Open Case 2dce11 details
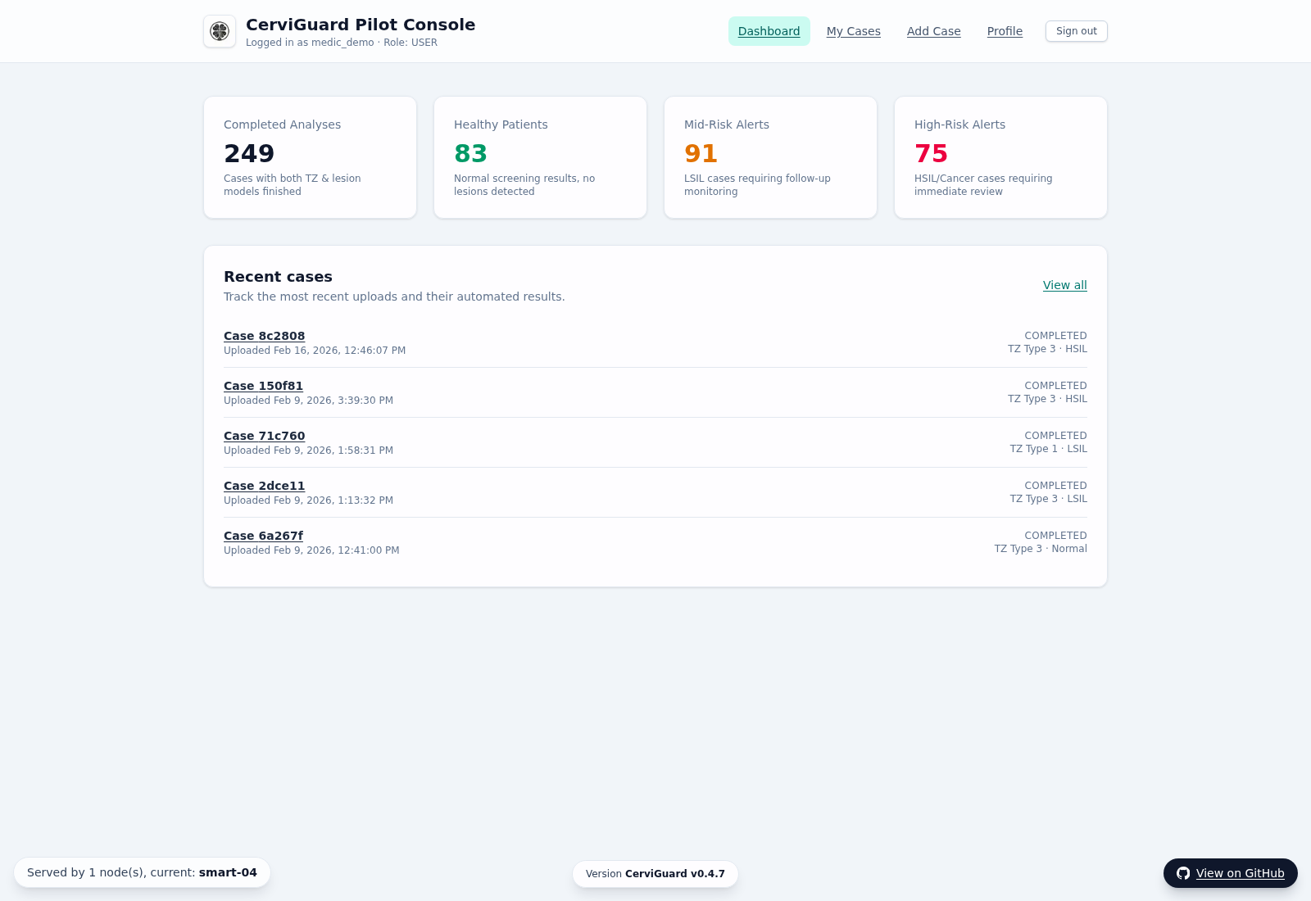Image resolution: width=1311 pixels, height=901 pixels. click(264, 486)
